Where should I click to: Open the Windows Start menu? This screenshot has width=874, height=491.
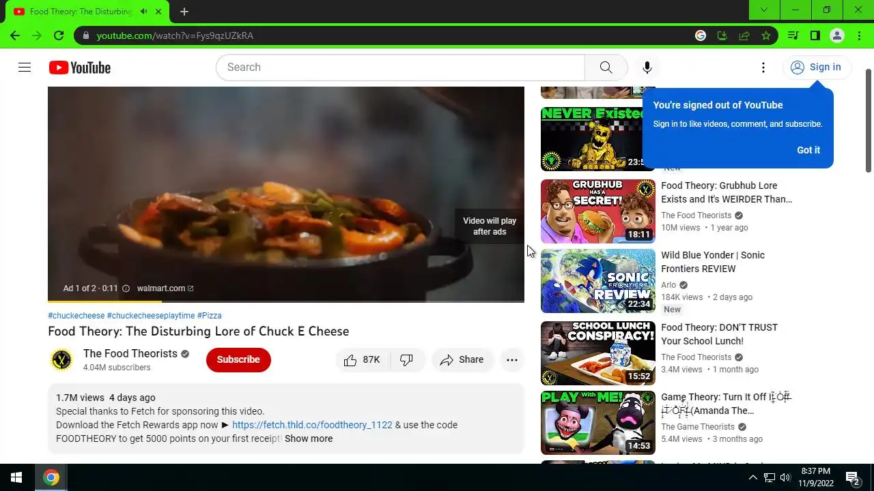pos(16,477)
